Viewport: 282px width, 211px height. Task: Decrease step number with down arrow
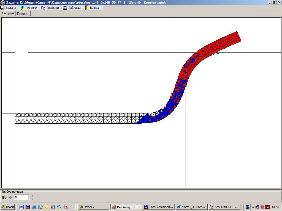point(31,199)
